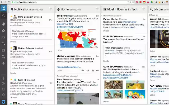The image size is (169, 105).
Task: Open the browser hamburger menu
Action: pos(167,2)
